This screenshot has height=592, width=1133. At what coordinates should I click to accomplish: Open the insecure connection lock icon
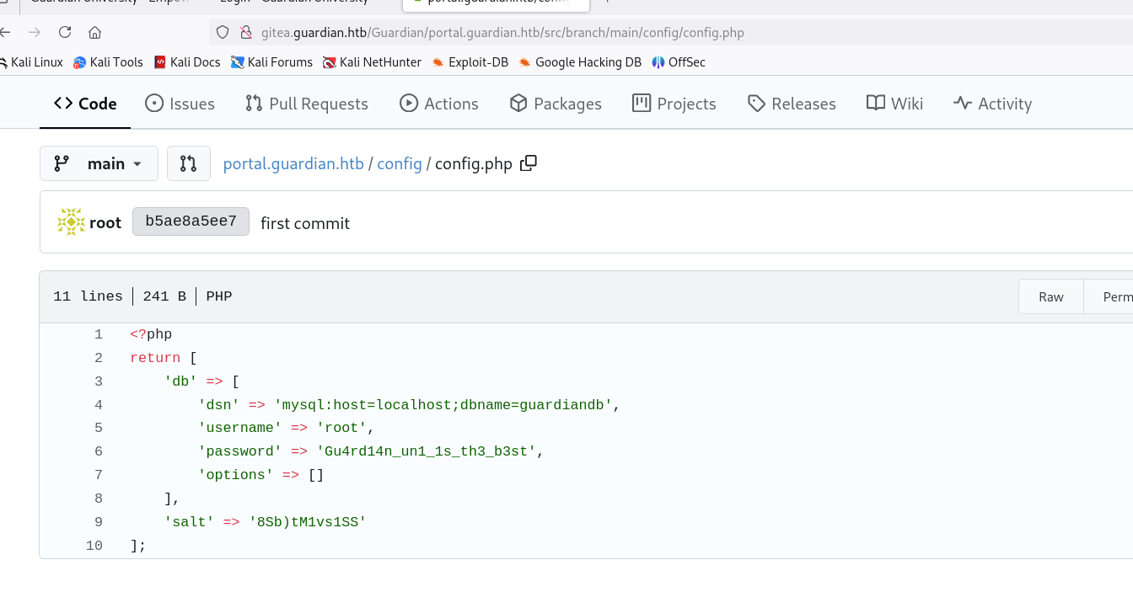click(246, 33)
